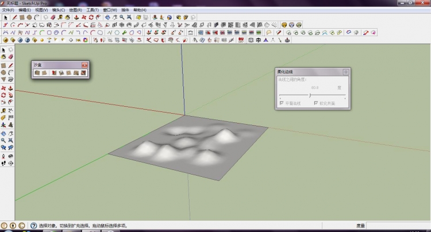This screenshot has height=232, width=431.
Task: Click the blue triangle icon in fourth toolbar row
Action: [266, 40]
